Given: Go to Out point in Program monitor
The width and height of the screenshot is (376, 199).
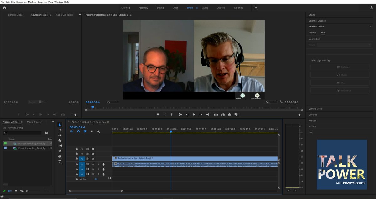Looking at the screenshot, I should 207,115.
